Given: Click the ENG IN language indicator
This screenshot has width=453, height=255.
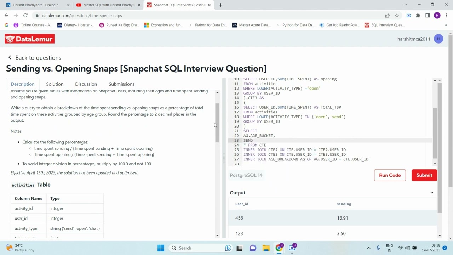Looking at the screenshot, I should [x=389, y=248].
